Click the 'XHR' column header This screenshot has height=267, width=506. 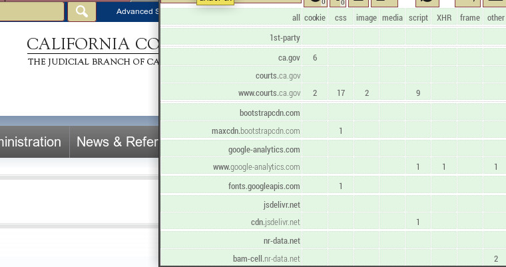(444, 17)
